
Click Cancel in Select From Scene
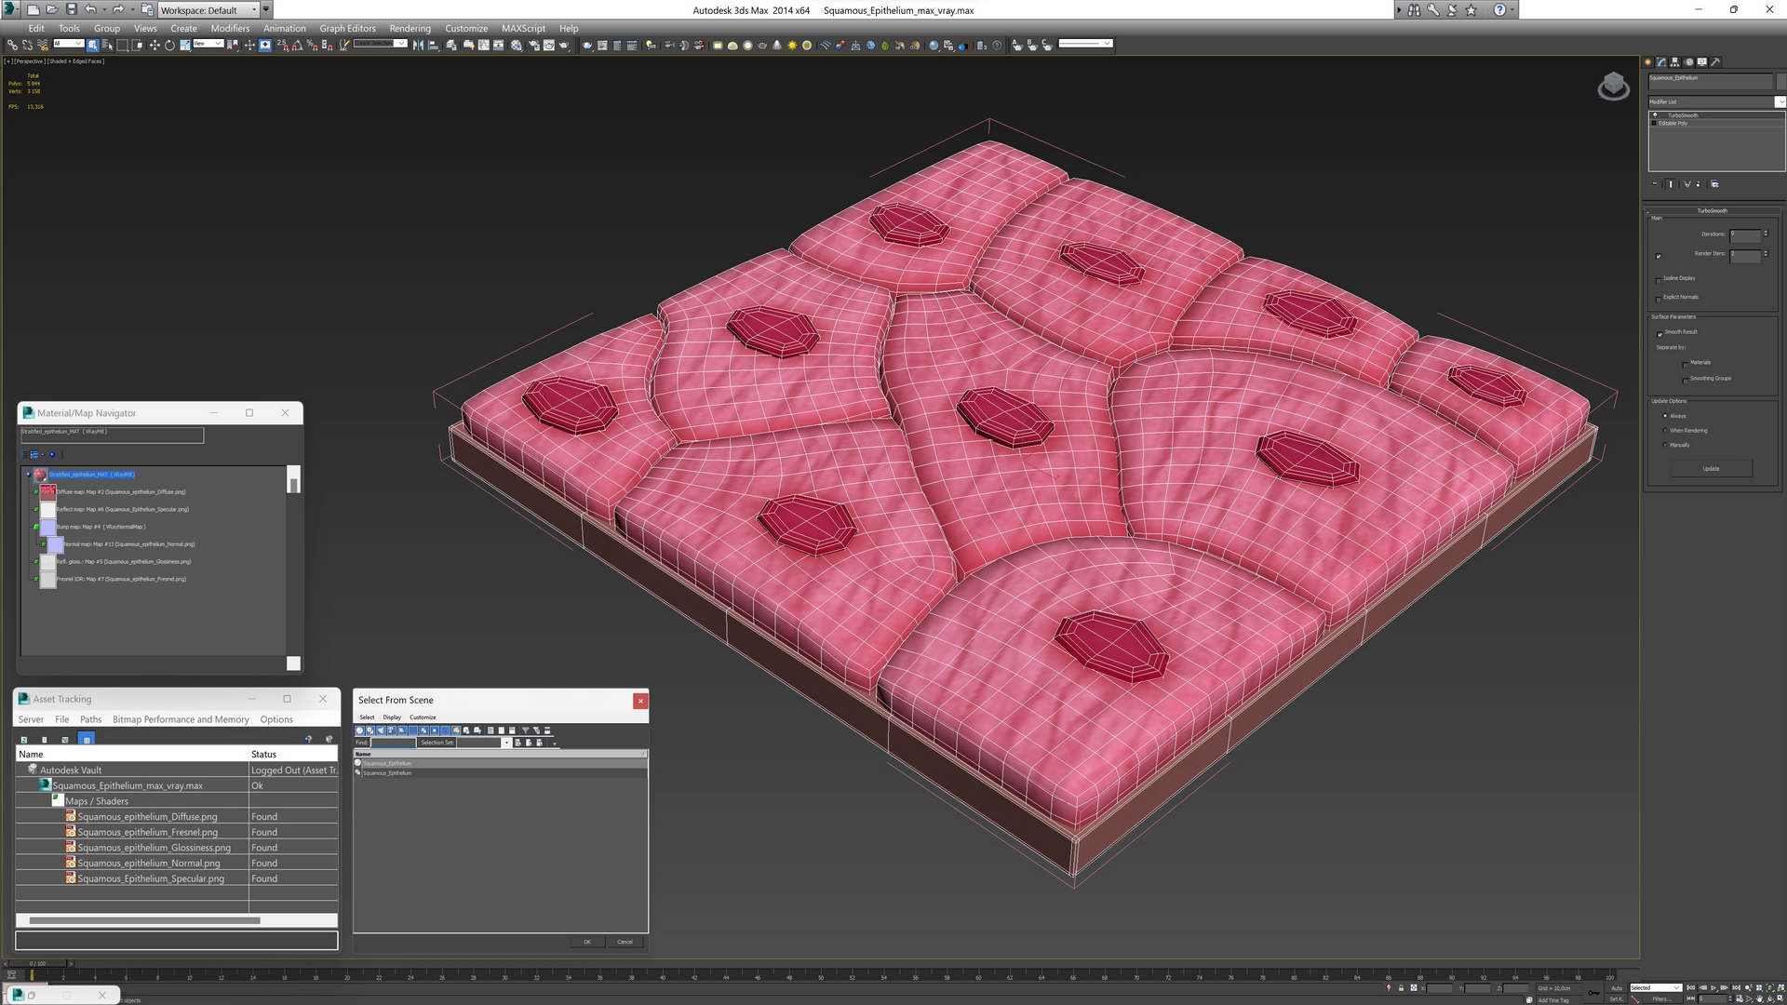pos(625,942)
